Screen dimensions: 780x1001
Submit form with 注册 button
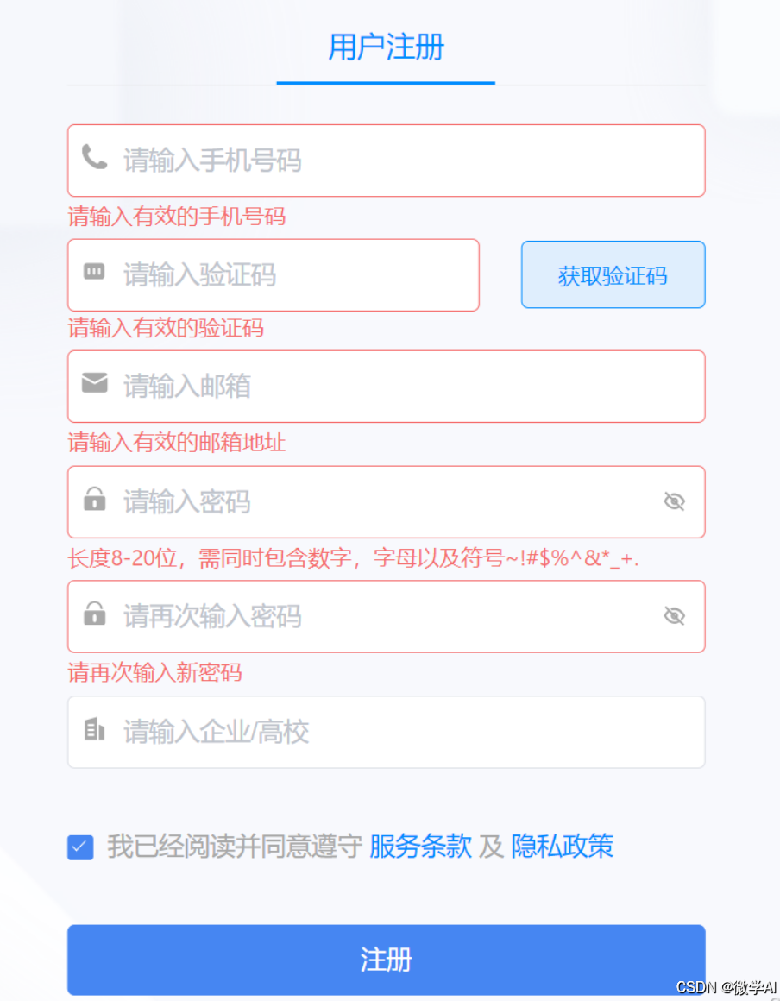click(387, 960)
